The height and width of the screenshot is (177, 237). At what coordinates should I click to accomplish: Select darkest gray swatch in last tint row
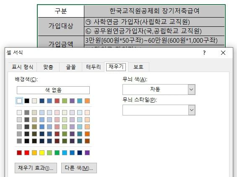(x=19, y=141)
